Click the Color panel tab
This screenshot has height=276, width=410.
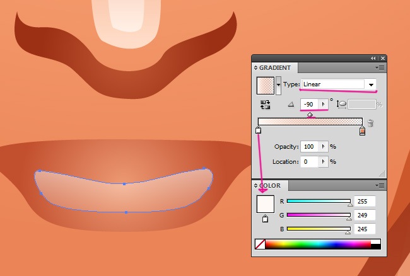(x=270, y=186)
